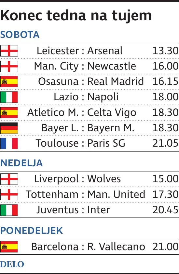Select the Barcelona : R. Vallecano fixture

point(88,247)
